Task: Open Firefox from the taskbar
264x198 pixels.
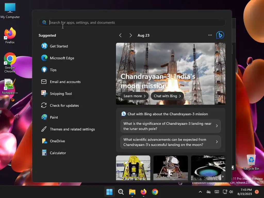Action: point(143,192)
